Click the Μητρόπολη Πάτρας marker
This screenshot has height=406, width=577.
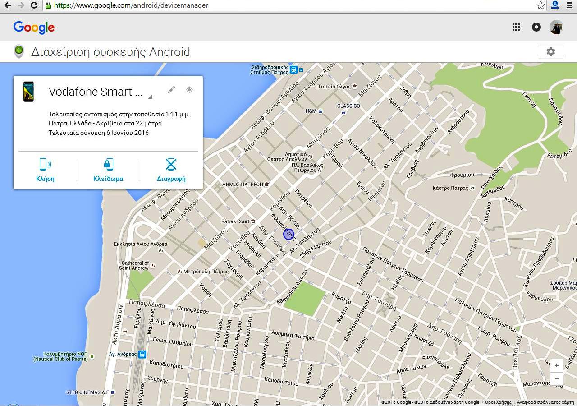coord(180,272)
